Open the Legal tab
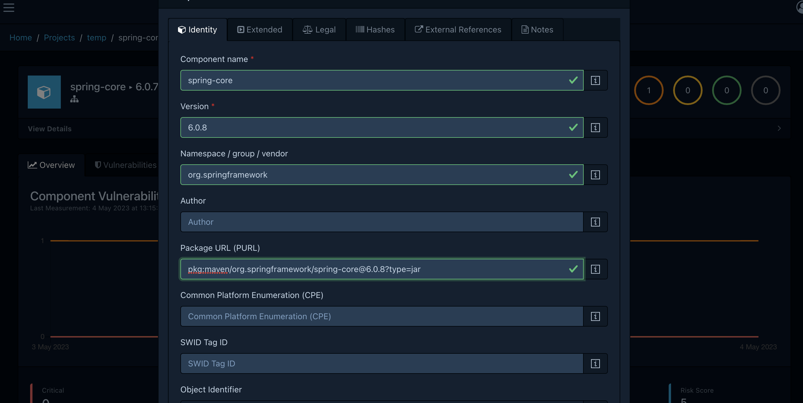The width and height of the screenshot is (803, 403). (x=319, y=30)
